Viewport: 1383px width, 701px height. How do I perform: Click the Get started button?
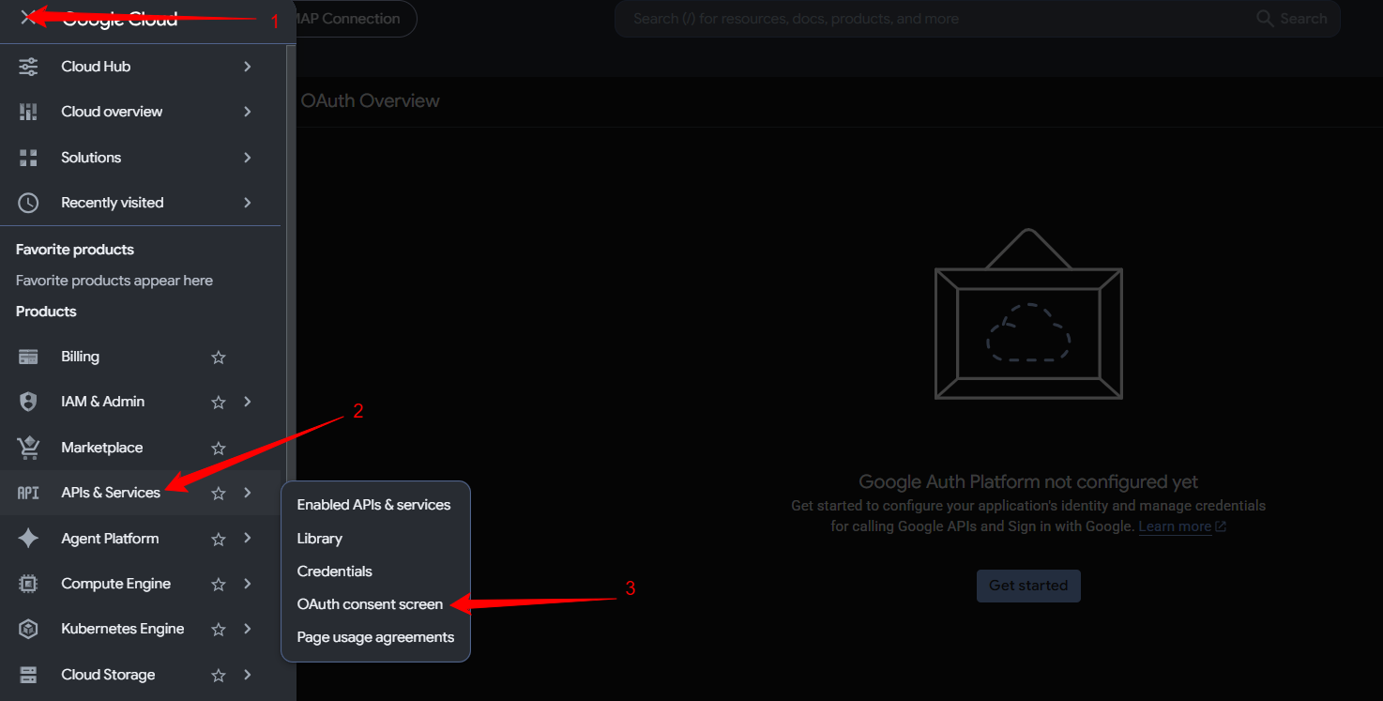[1028, 586]
